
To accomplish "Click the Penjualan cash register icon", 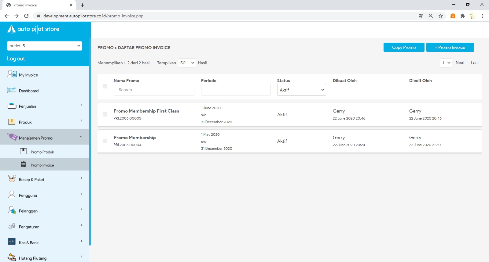I will (x=12, y=106).
